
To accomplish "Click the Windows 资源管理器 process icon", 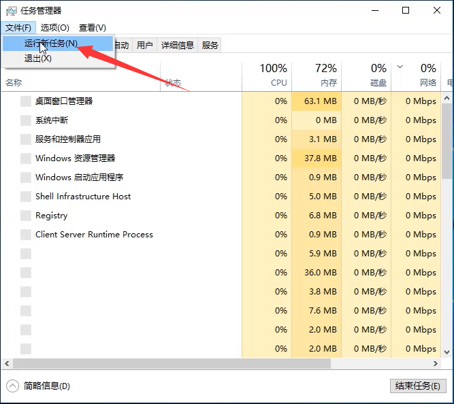I will click(26, 158).
